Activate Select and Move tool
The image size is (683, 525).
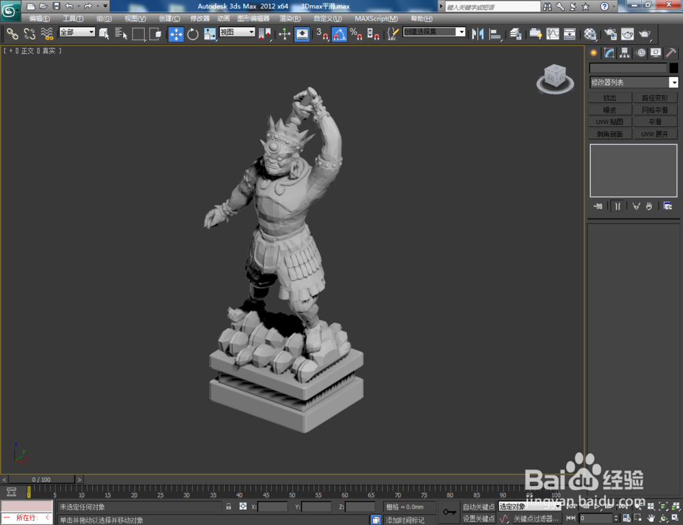[176, 34]
